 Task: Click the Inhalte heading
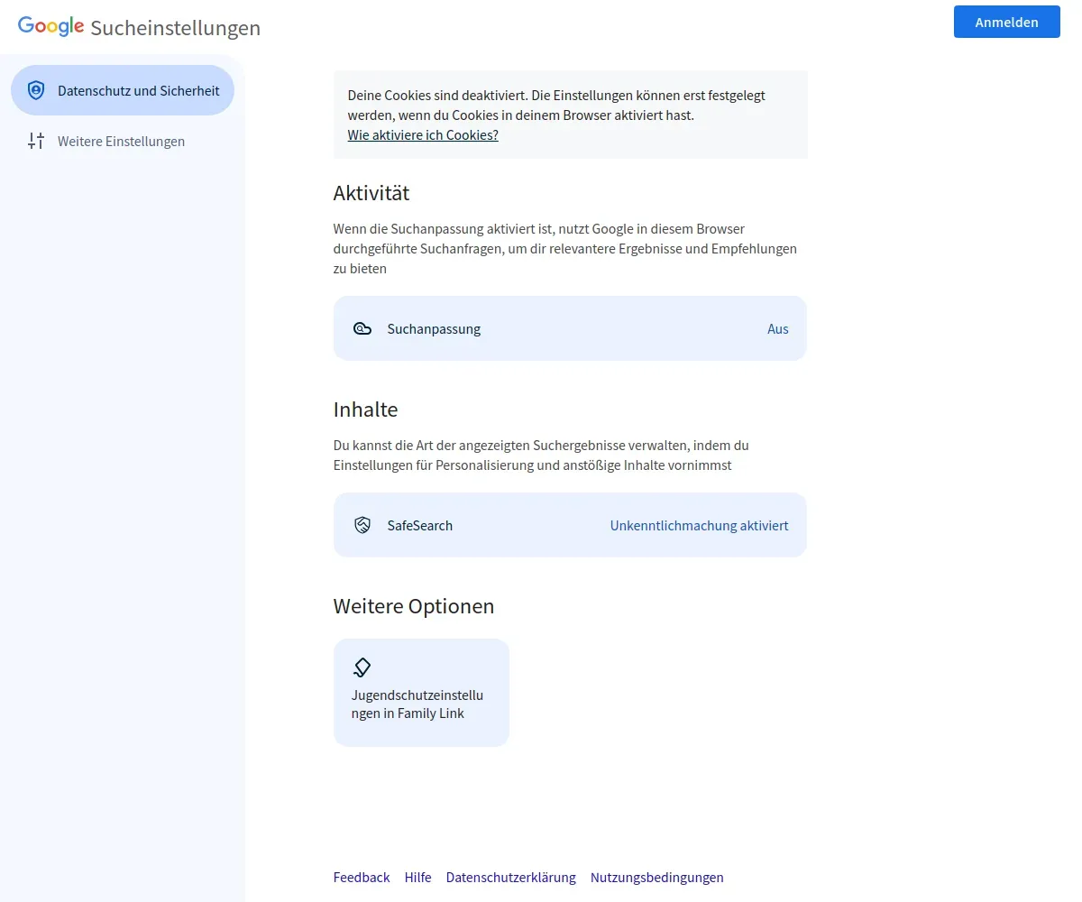tap(365, 410)
